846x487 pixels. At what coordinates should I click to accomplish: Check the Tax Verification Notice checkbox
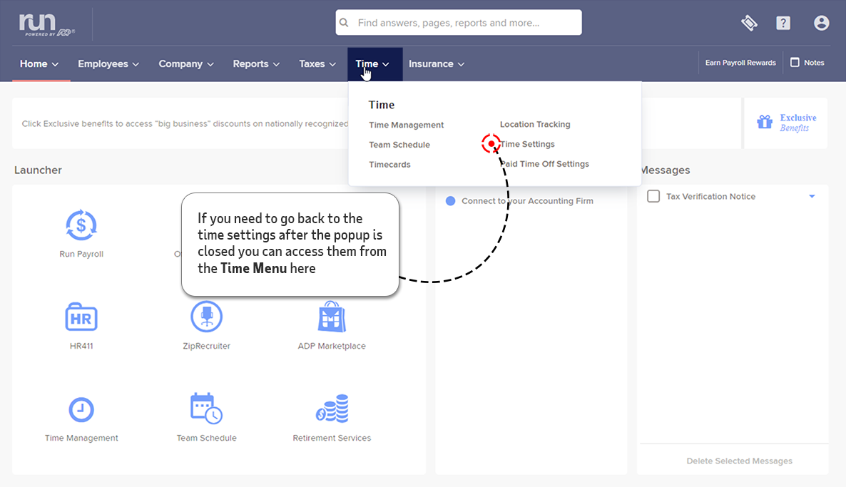click(653, 196)
